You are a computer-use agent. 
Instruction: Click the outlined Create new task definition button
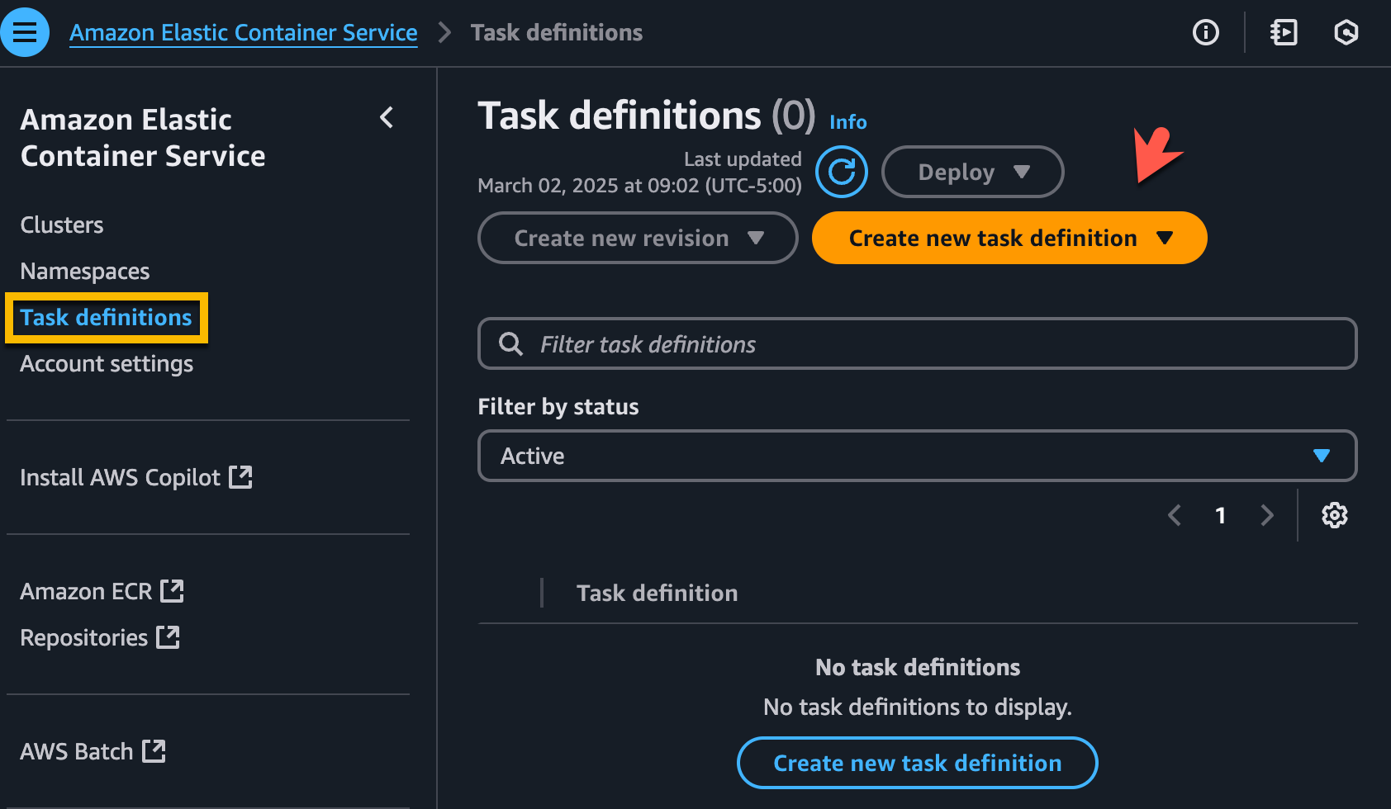click(917, 763)
